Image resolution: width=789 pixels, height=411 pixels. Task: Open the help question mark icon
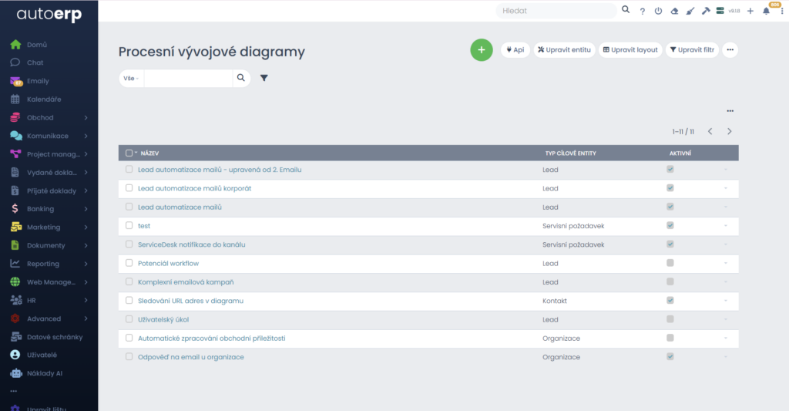click(642, 11)
